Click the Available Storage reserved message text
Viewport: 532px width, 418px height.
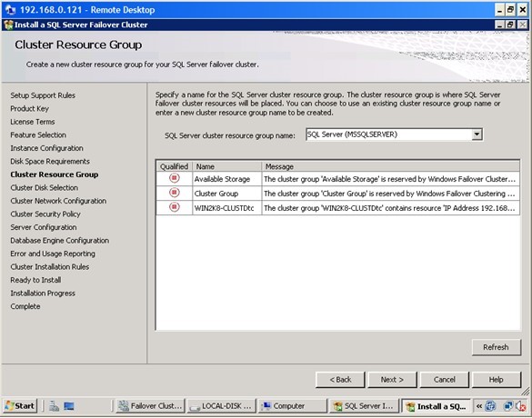pyautogui.click(x=390, y=179)
